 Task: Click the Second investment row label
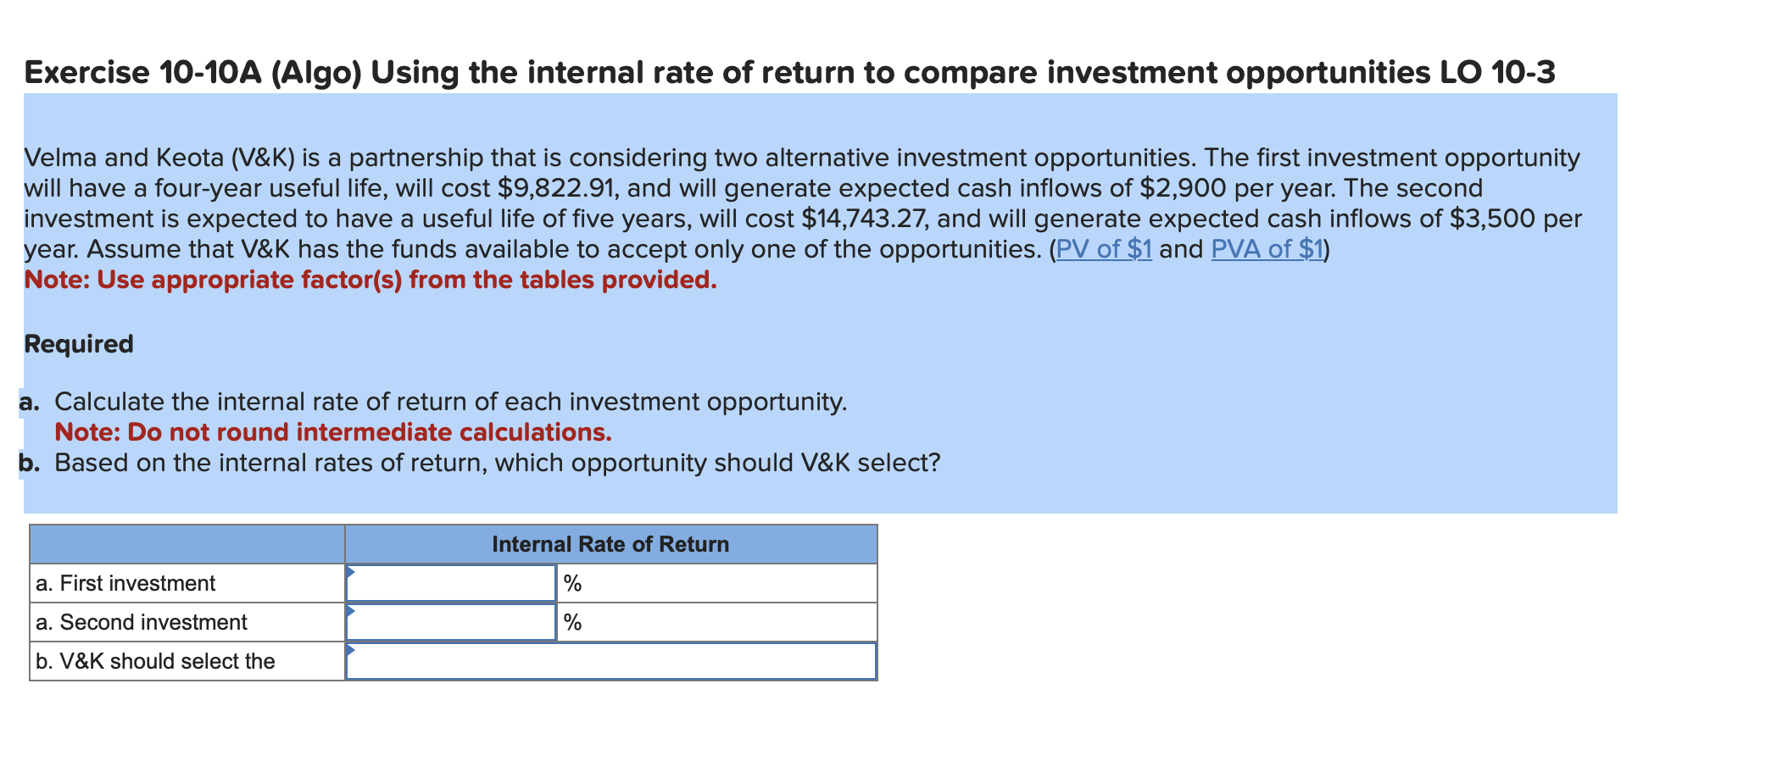(140, 621)
